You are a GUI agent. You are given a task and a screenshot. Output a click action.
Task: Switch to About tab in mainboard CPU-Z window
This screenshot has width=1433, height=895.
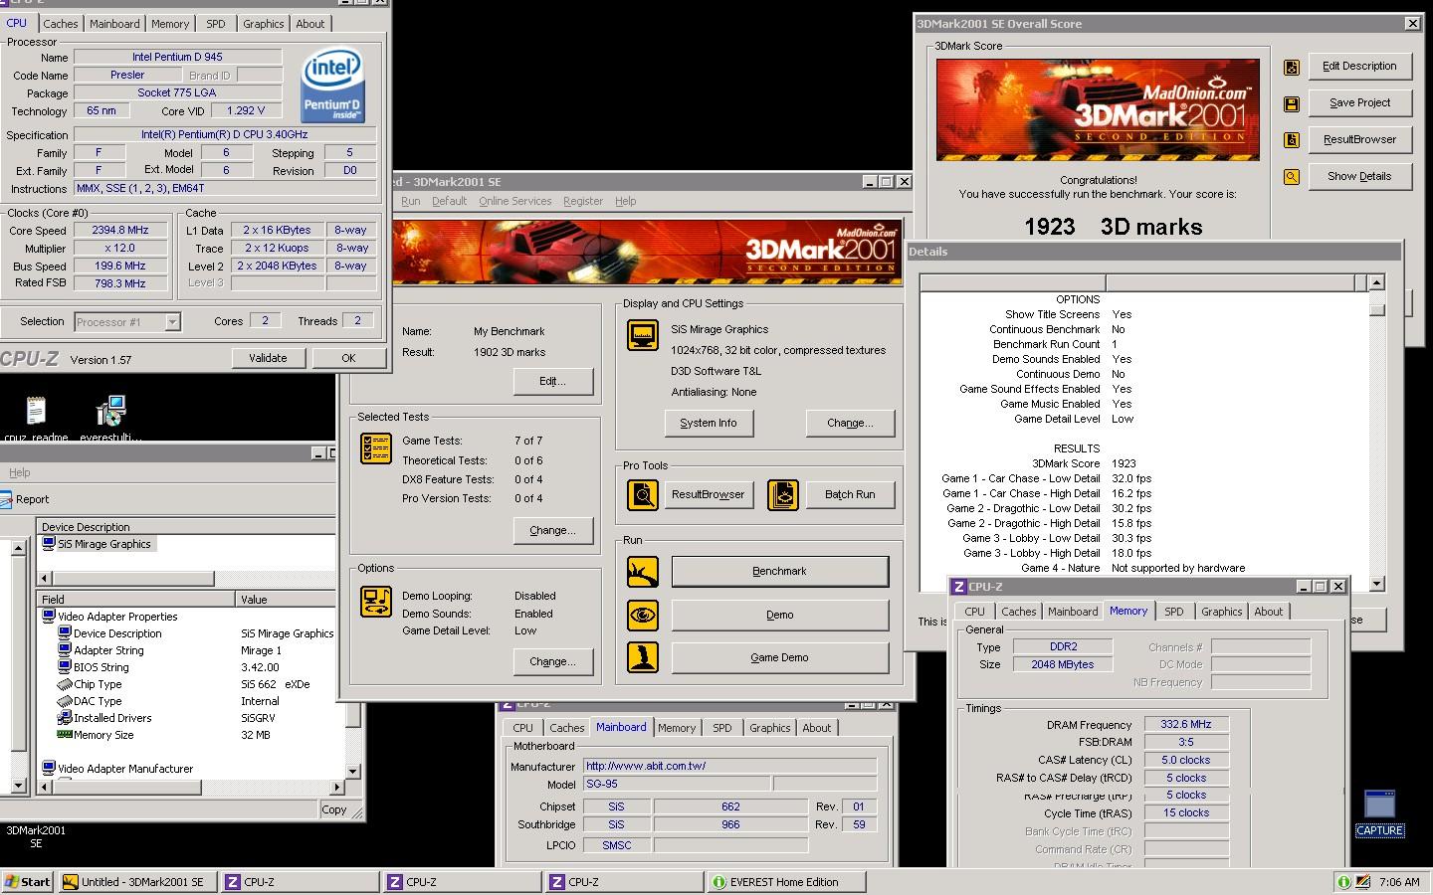pos(816,728)
